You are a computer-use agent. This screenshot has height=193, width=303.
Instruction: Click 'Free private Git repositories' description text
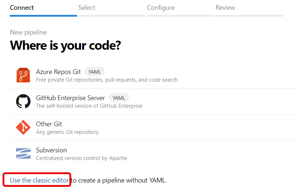pos(107,80)
